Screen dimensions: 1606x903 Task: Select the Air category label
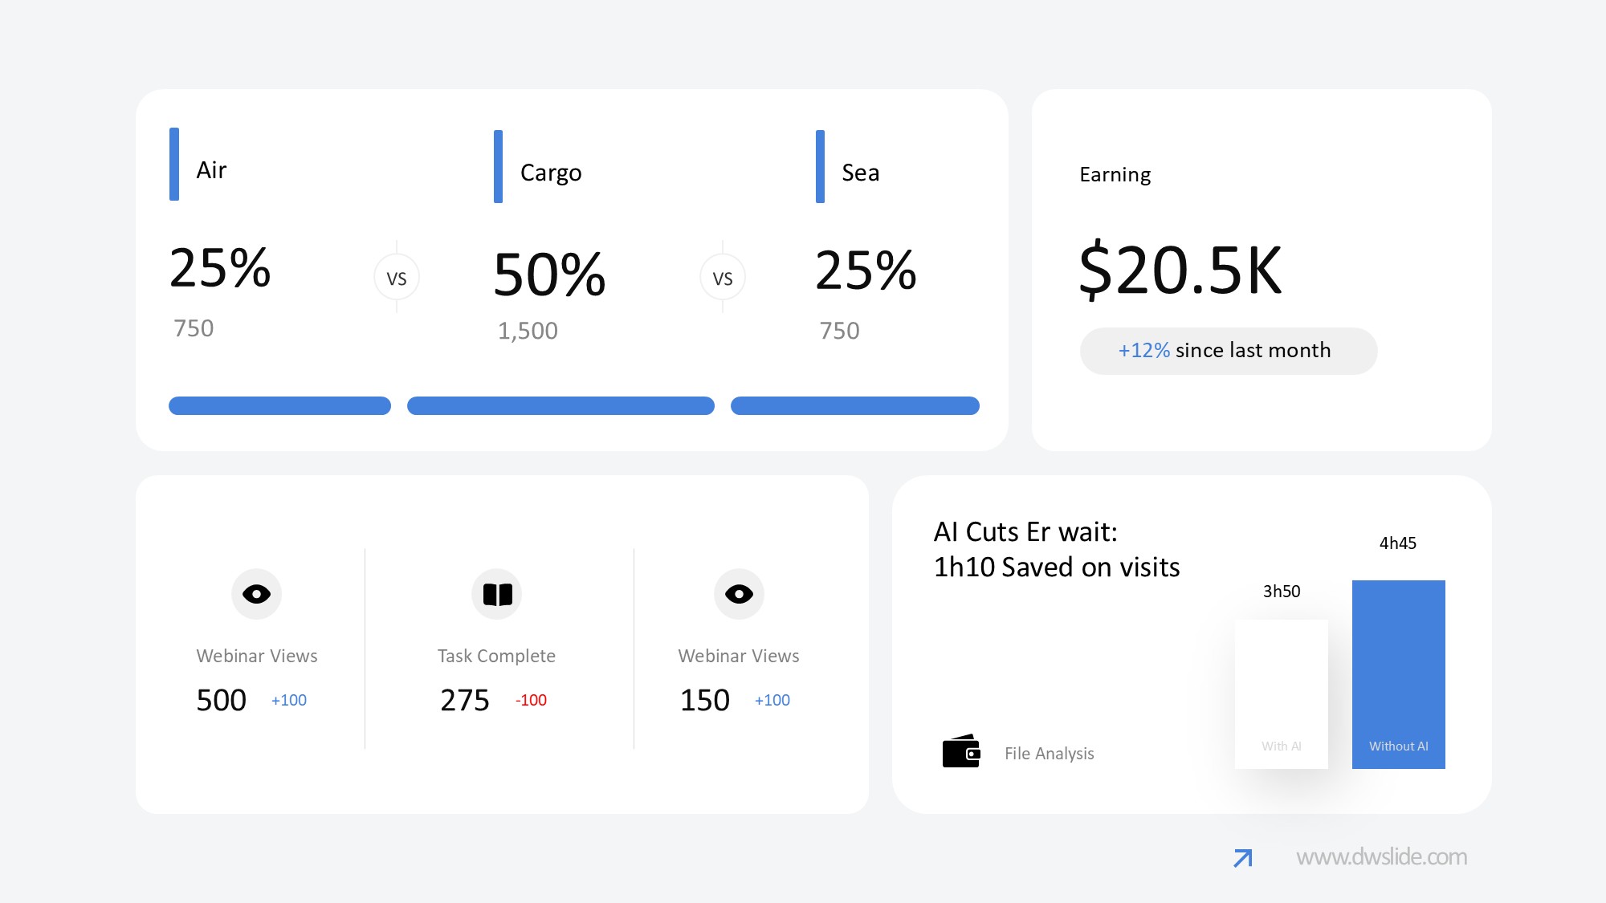tap(211, 170)
